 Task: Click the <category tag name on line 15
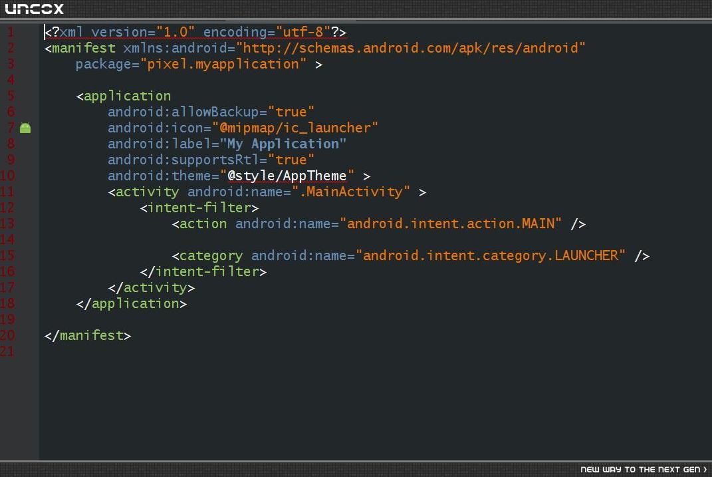click(x=207, y=255)
